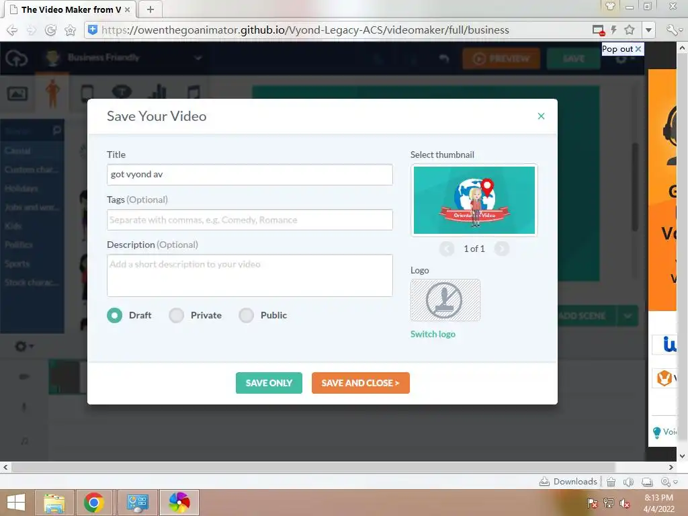Open the music note tab icon
The width and height of the screenshot is (688, 516).
pos(193,93)
